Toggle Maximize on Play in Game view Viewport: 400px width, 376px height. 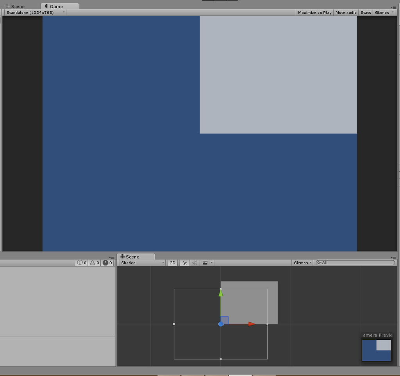pos(314,12)
